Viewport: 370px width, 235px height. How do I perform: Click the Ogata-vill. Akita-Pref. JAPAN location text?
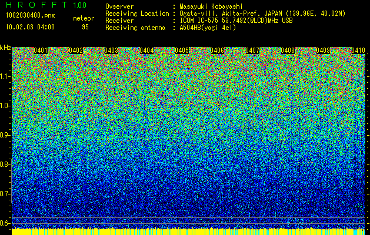click(262, 14)
